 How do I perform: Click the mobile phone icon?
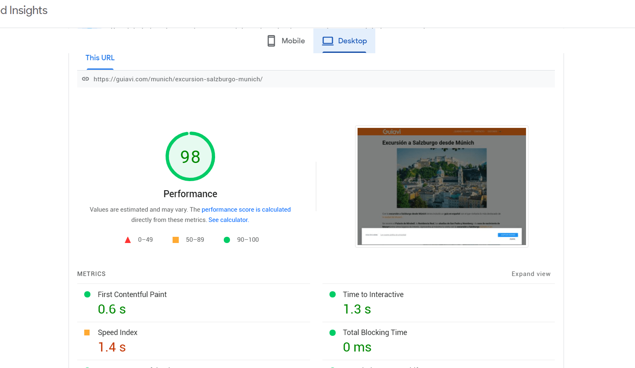tap(271, 41)
